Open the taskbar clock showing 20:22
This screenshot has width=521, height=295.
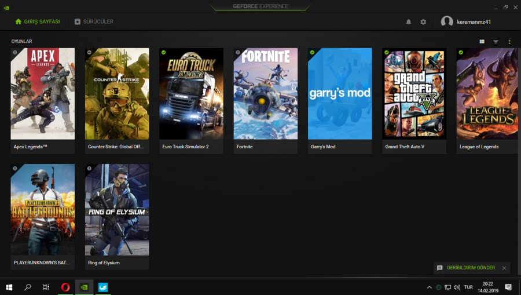(488, 287)
